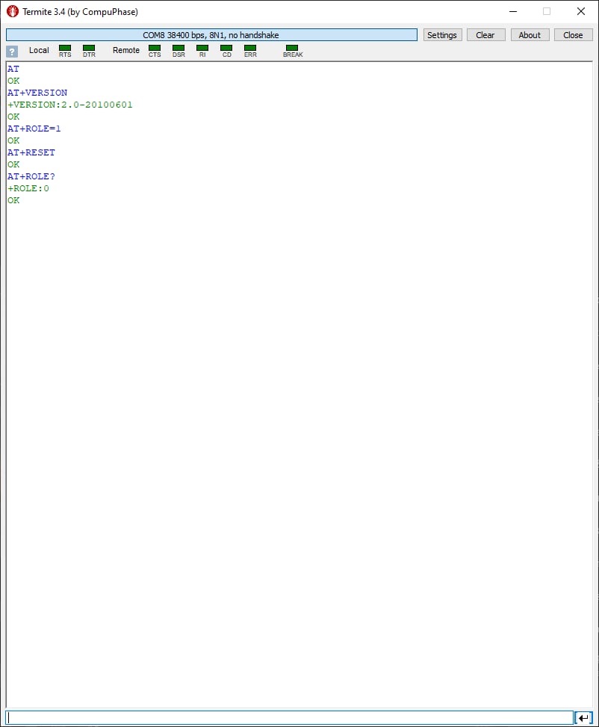Close the serial port connection button

coord(573,35)
